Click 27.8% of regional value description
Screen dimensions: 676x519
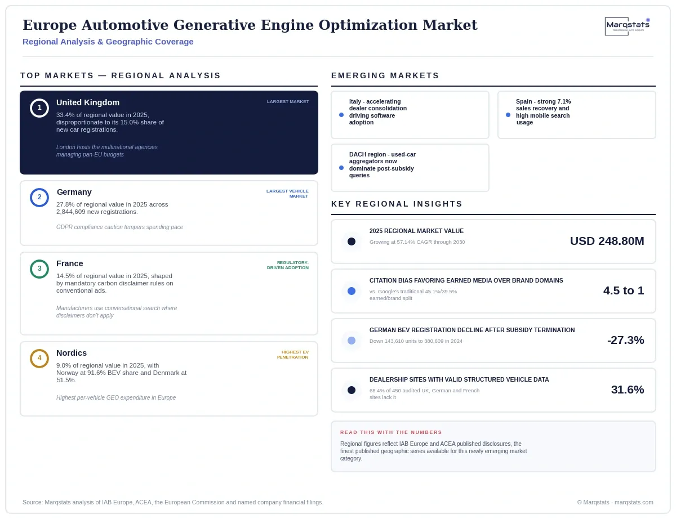(x=112, y=208)
